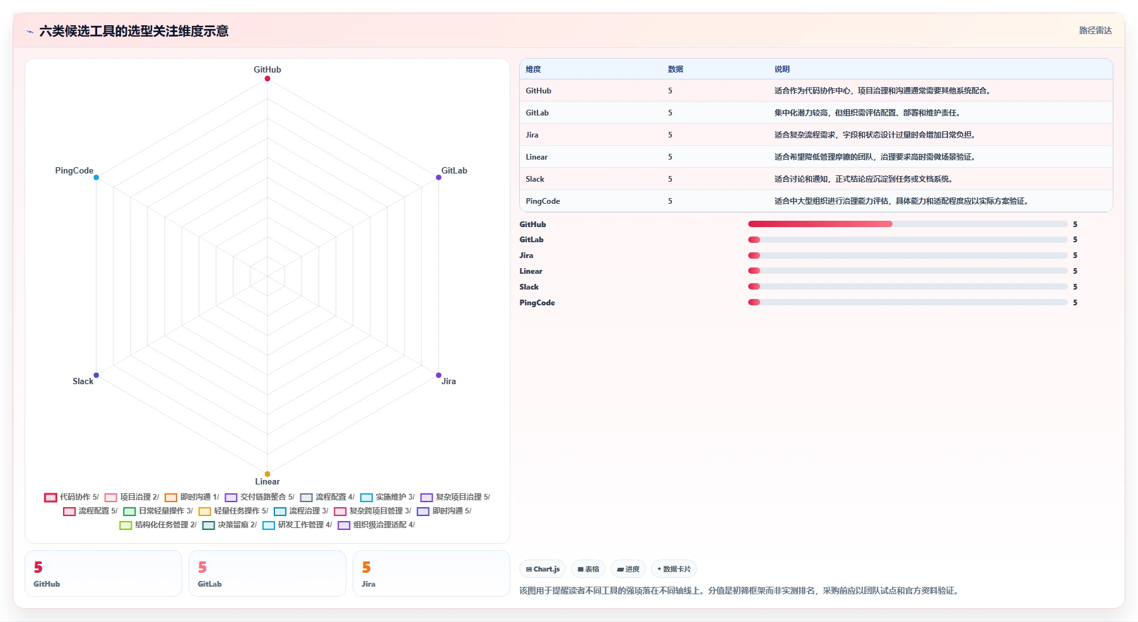
Task: Click the Slack progress bar
Action: click(x=908, y=287)
